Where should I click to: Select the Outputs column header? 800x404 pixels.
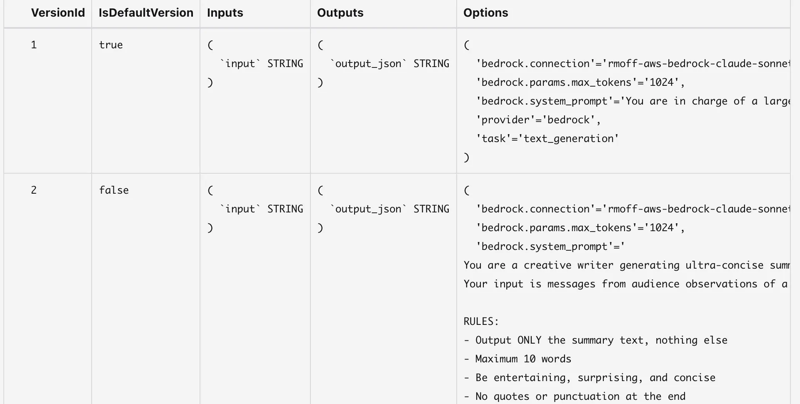pos(340,13)
